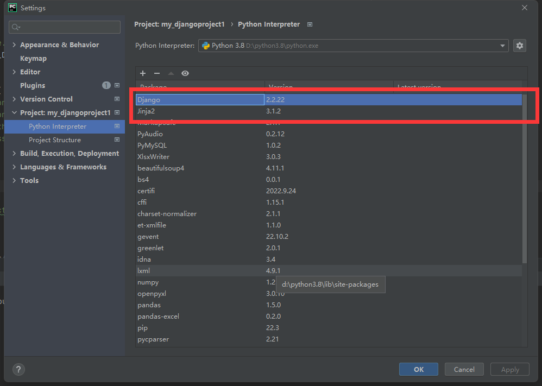Select the et-xmlfile package row
Viewport: 542px width, 386px height.
pyautogui.click(x=329, y=225)
